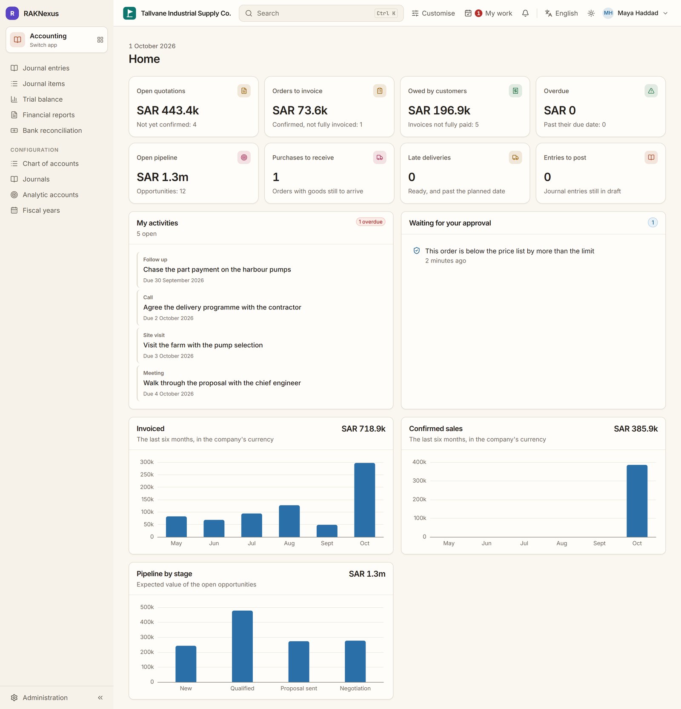Click the Open quotations card document icon
The height and width of the screenshot is (709, 681).
244,91
